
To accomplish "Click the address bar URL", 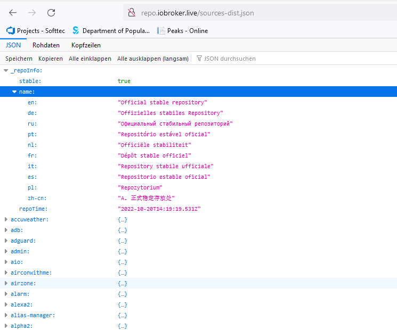I will pyautogui.click(x=198, y=13).
